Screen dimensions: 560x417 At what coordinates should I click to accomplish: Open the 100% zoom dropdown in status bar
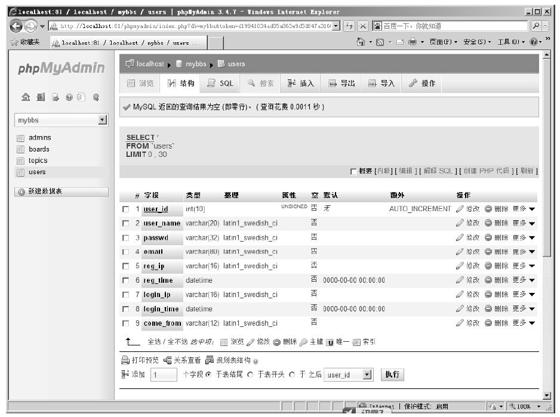point(539,407)
